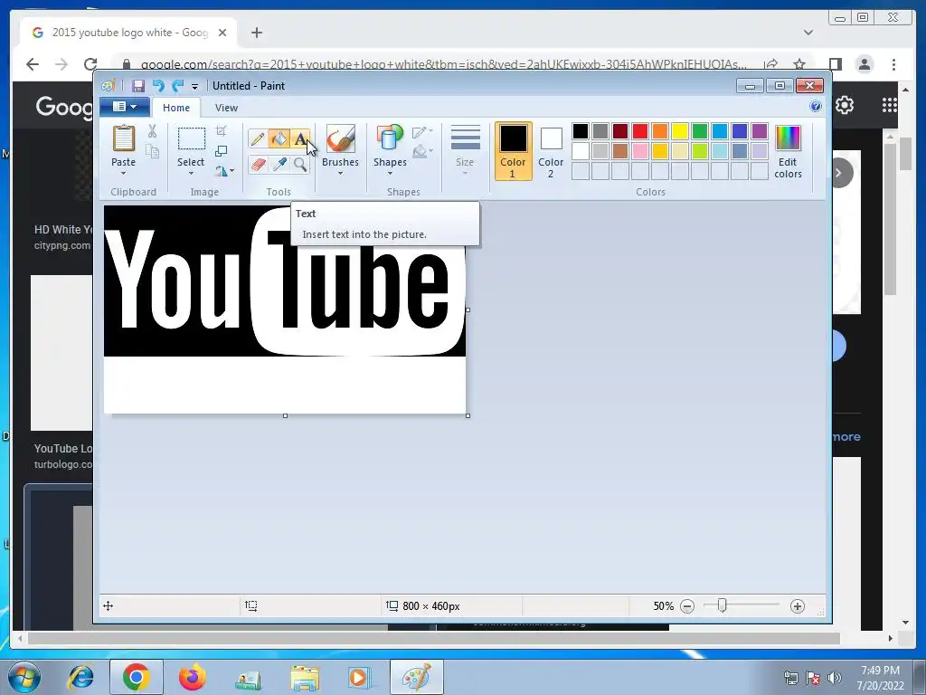Click the Crop icon in Image group
Screen dimensions: 926x695
[221, 131]
